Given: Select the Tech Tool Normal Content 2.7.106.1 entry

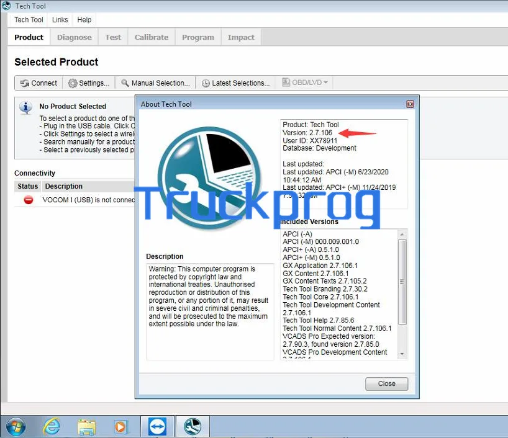Looking at the screenshot, I should click(x=337, y=328).
